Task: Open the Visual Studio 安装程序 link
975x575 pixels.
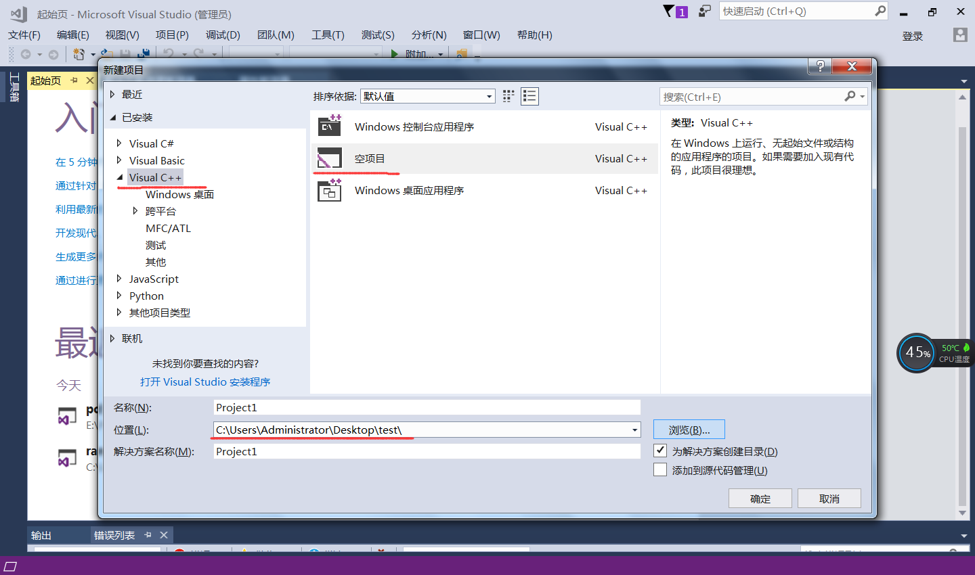Action: point(205,382)
